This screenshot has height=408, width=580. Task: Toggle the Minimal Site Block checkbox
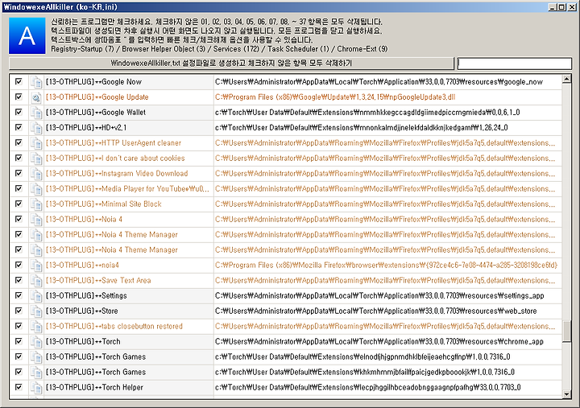19,204
